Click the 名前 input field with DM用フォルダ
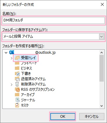The image size is (107, 123). [x=53, y=20]
